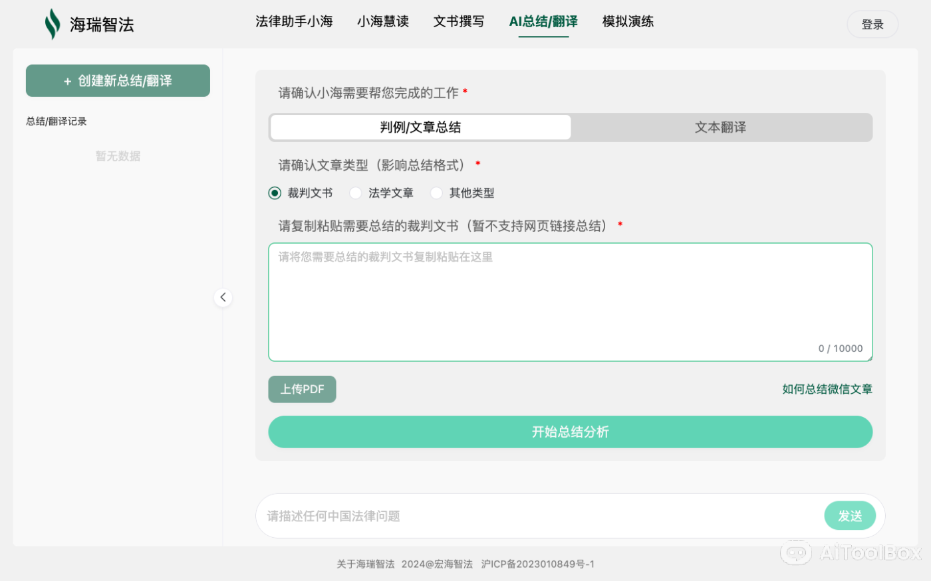Open 法律助手小海 from the navigation
Viewport: 931px width, 581px height.
[x=294, y=21]
